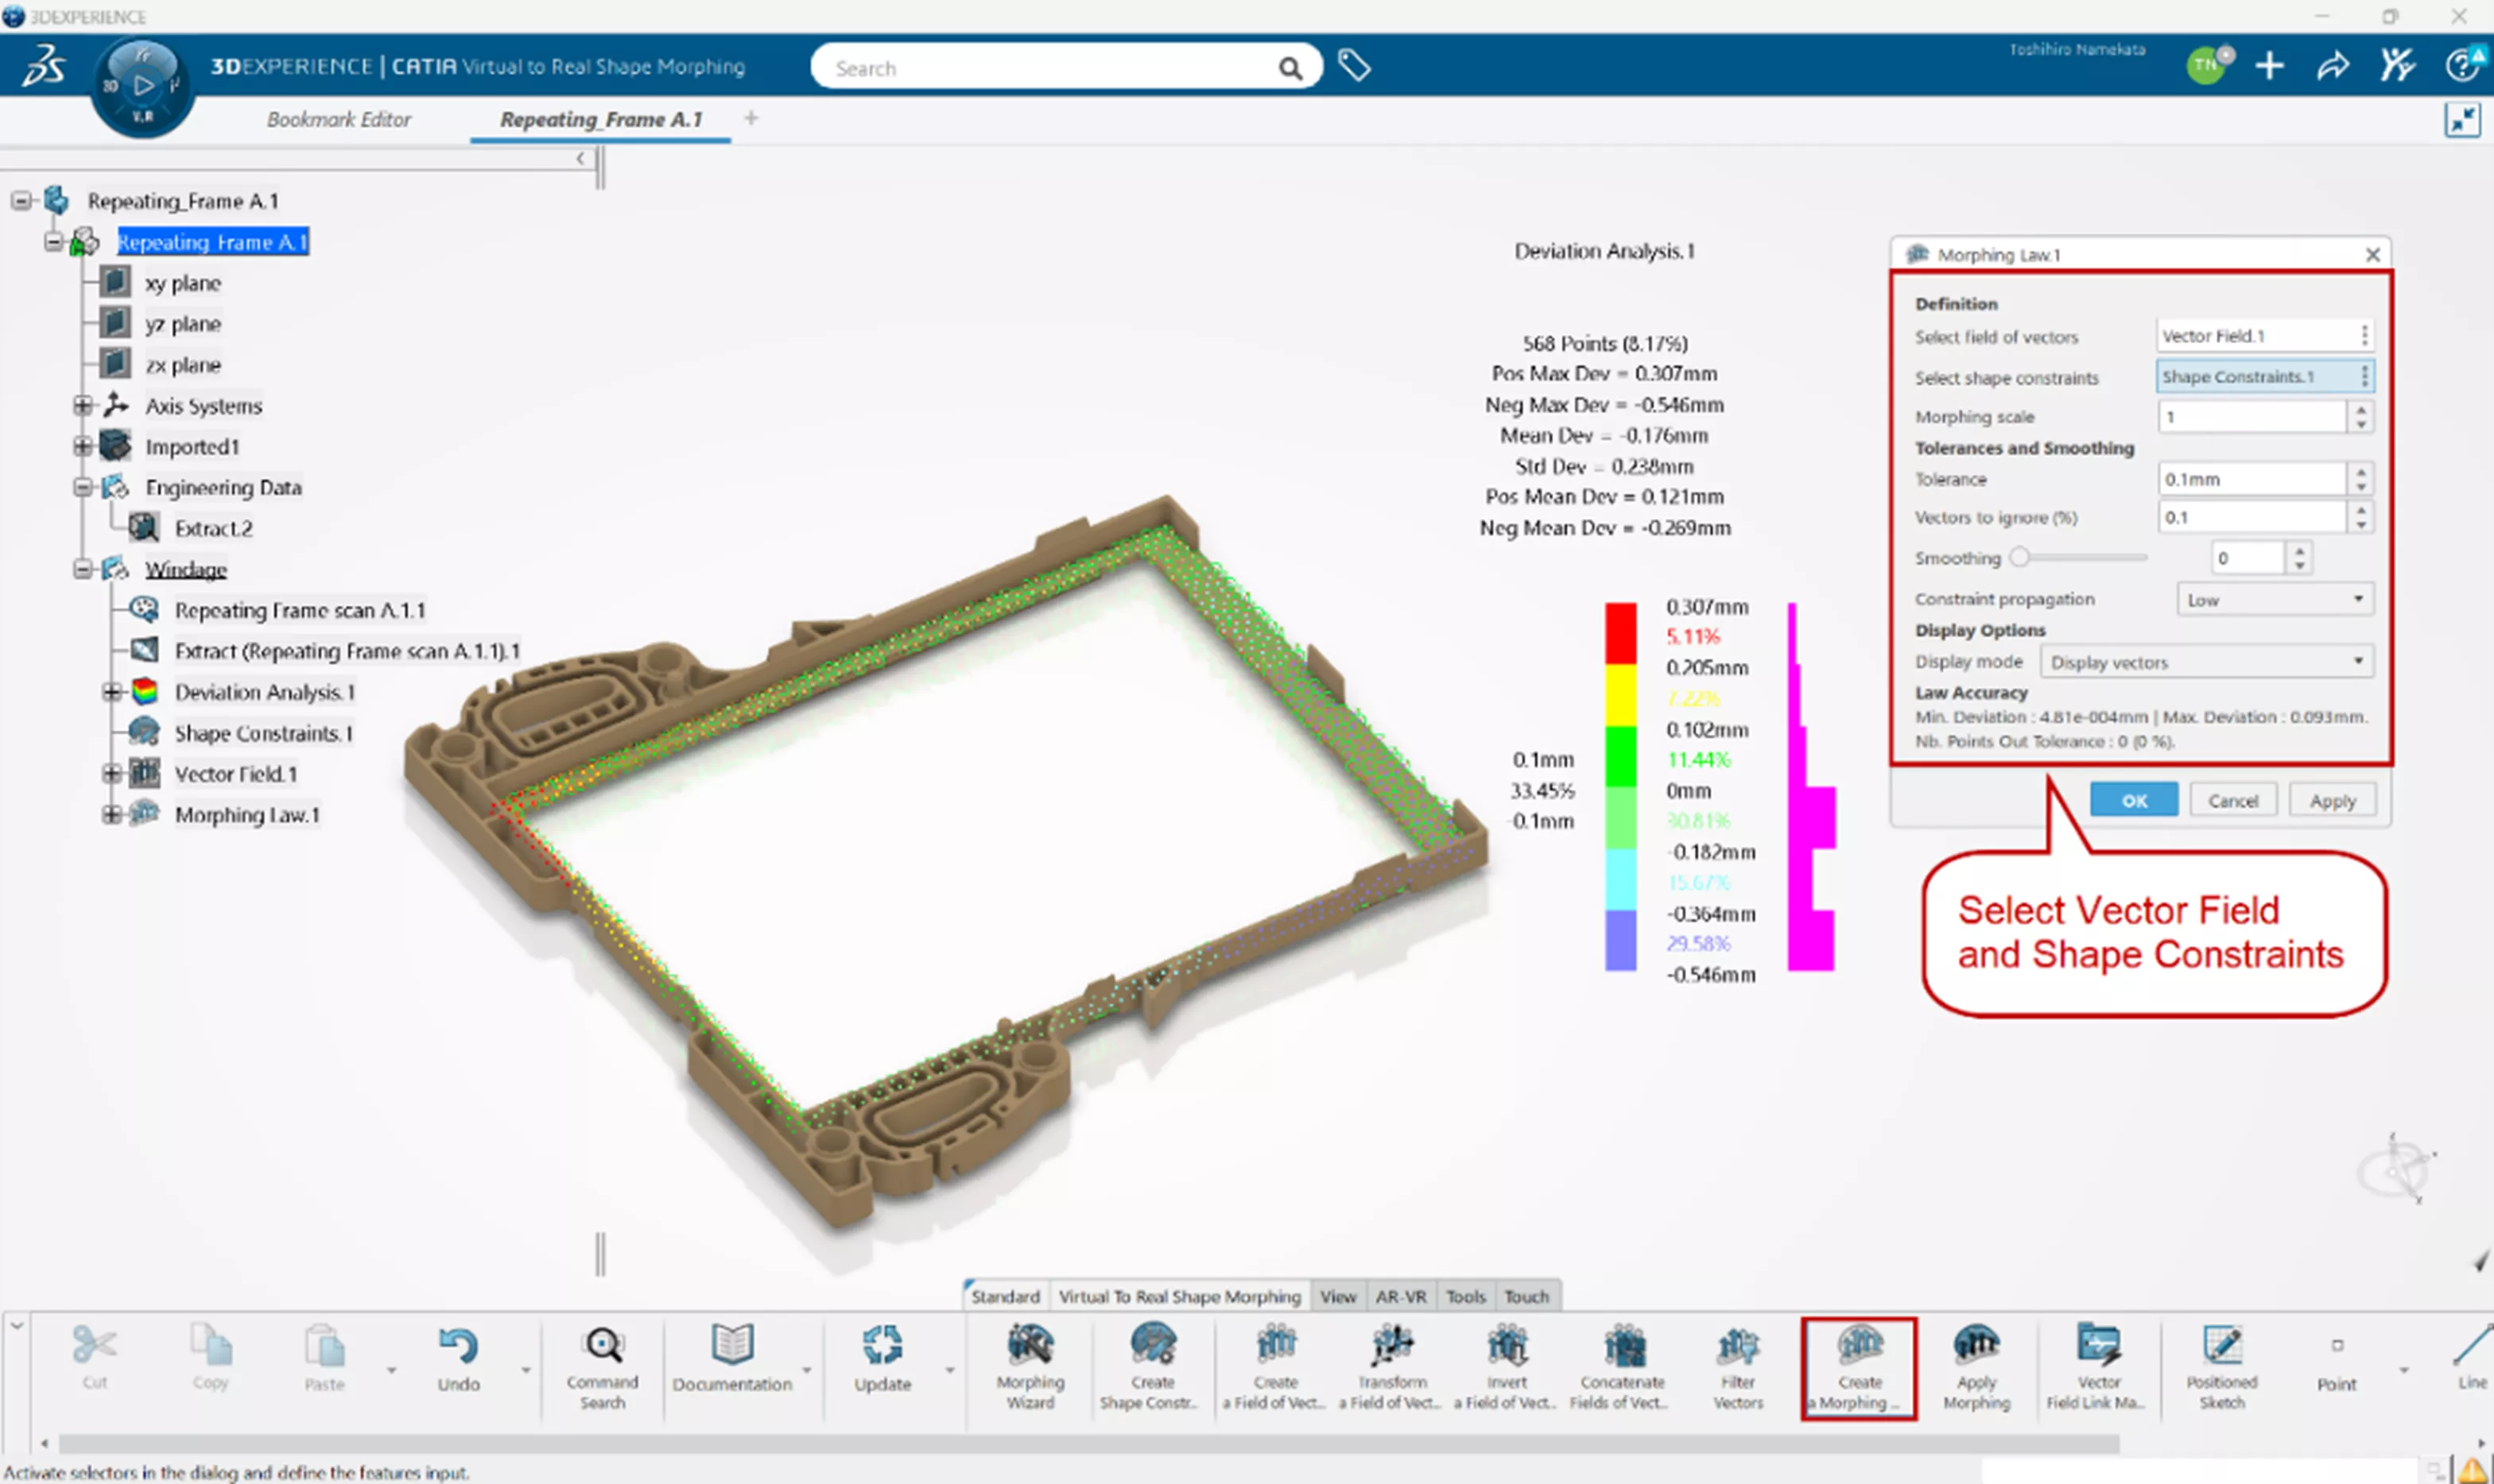This screenshot has height=1484, width=2494.
Task: Open the Display mode dropdown
Action: tap(2205, 661)
